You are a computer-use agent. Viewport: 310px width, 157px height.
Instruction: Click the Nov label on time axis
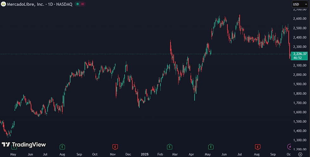[113, 154]
